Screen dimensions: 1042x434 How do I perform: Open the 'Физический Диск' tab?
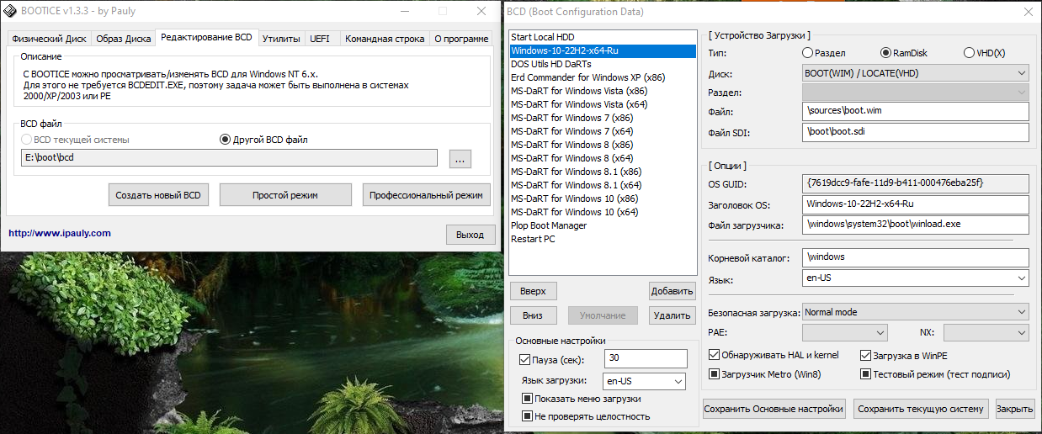[48, 39]
